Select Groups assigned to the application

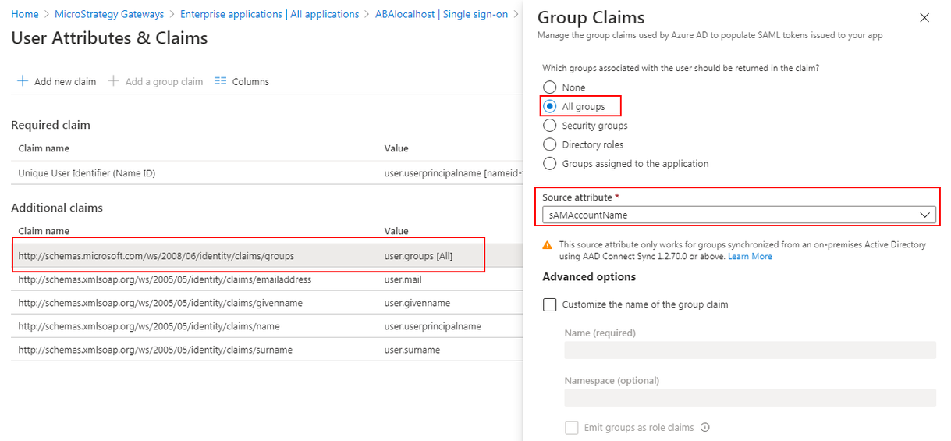tap(550, 164)
